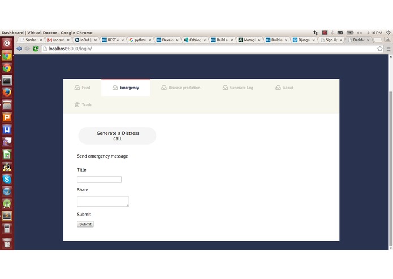393x279 pixels.
Task: Focus the Title input field
Action: [x=100, y=180]
